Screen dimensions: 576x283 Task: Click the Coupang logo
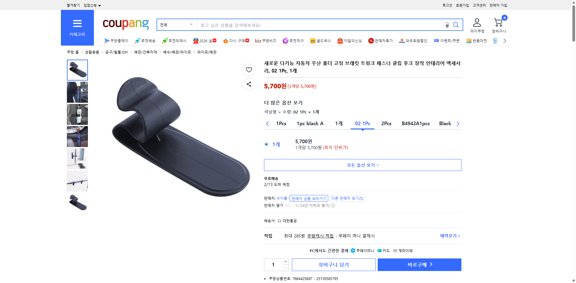125,25
